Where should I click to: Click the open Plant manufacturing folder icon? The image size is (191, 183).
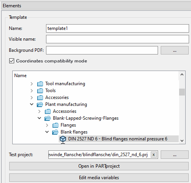[x=40, y=104]
